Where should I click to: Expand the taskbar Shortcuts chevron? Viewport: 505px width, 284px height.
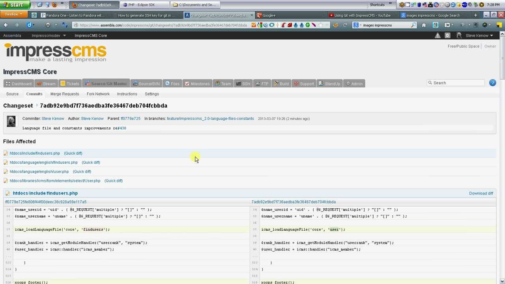(391, 4)
